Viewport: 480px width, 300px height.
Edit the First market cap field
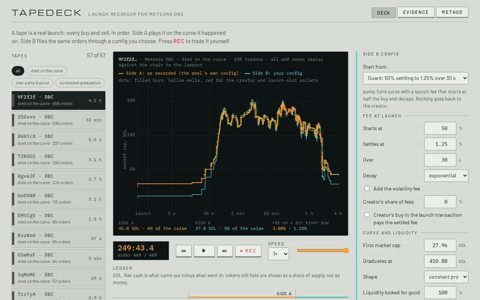coord(440,245)
